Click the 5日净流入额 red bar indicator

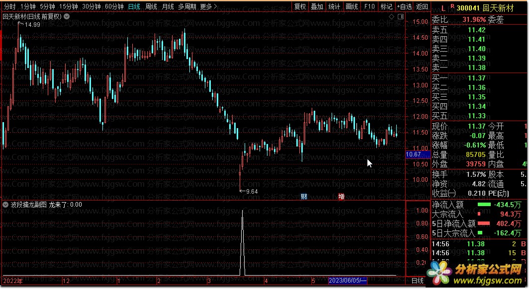(483, 223)
